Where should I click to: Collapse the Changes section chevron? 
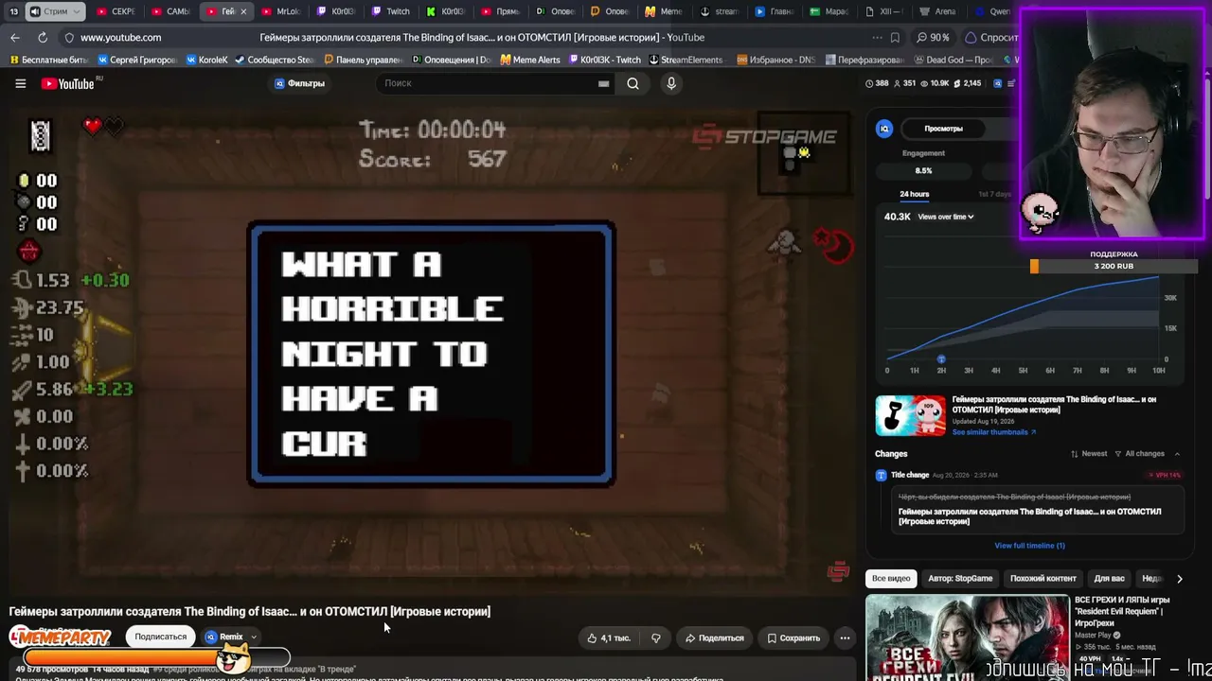pos(1177,454)
